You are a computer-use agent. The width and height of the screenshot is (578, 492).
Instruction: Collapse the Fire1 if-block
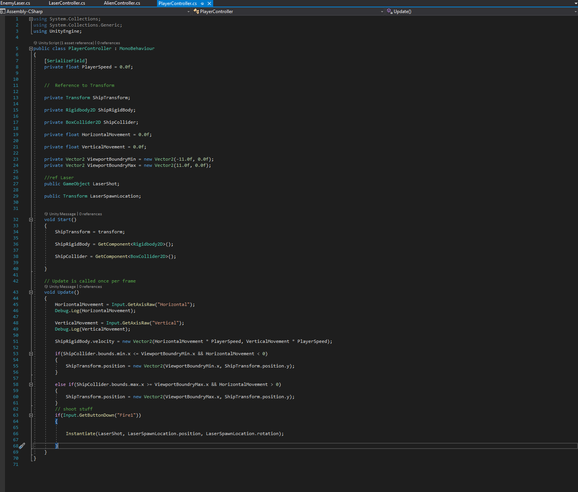31,416
